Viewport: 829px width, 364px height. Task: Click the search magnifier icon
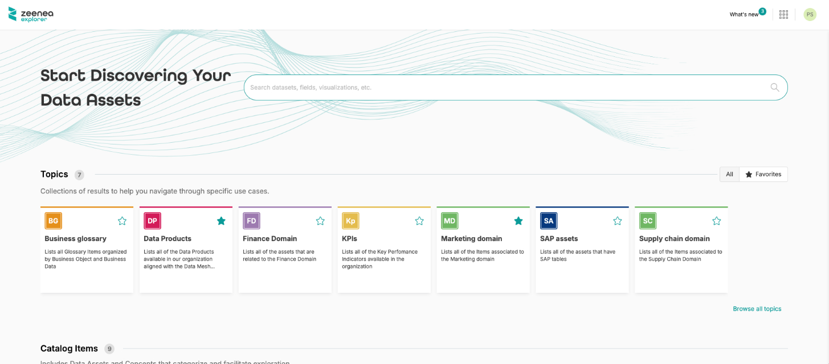[774, 88]
